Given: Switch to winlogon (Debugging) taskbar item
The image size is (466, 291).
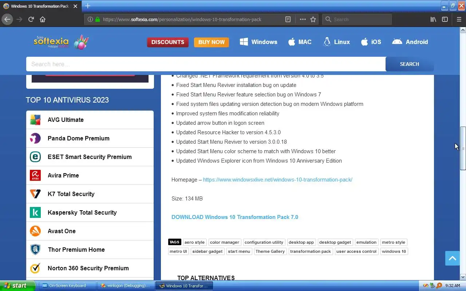Looking at the screenshot, I should [126, 286].
